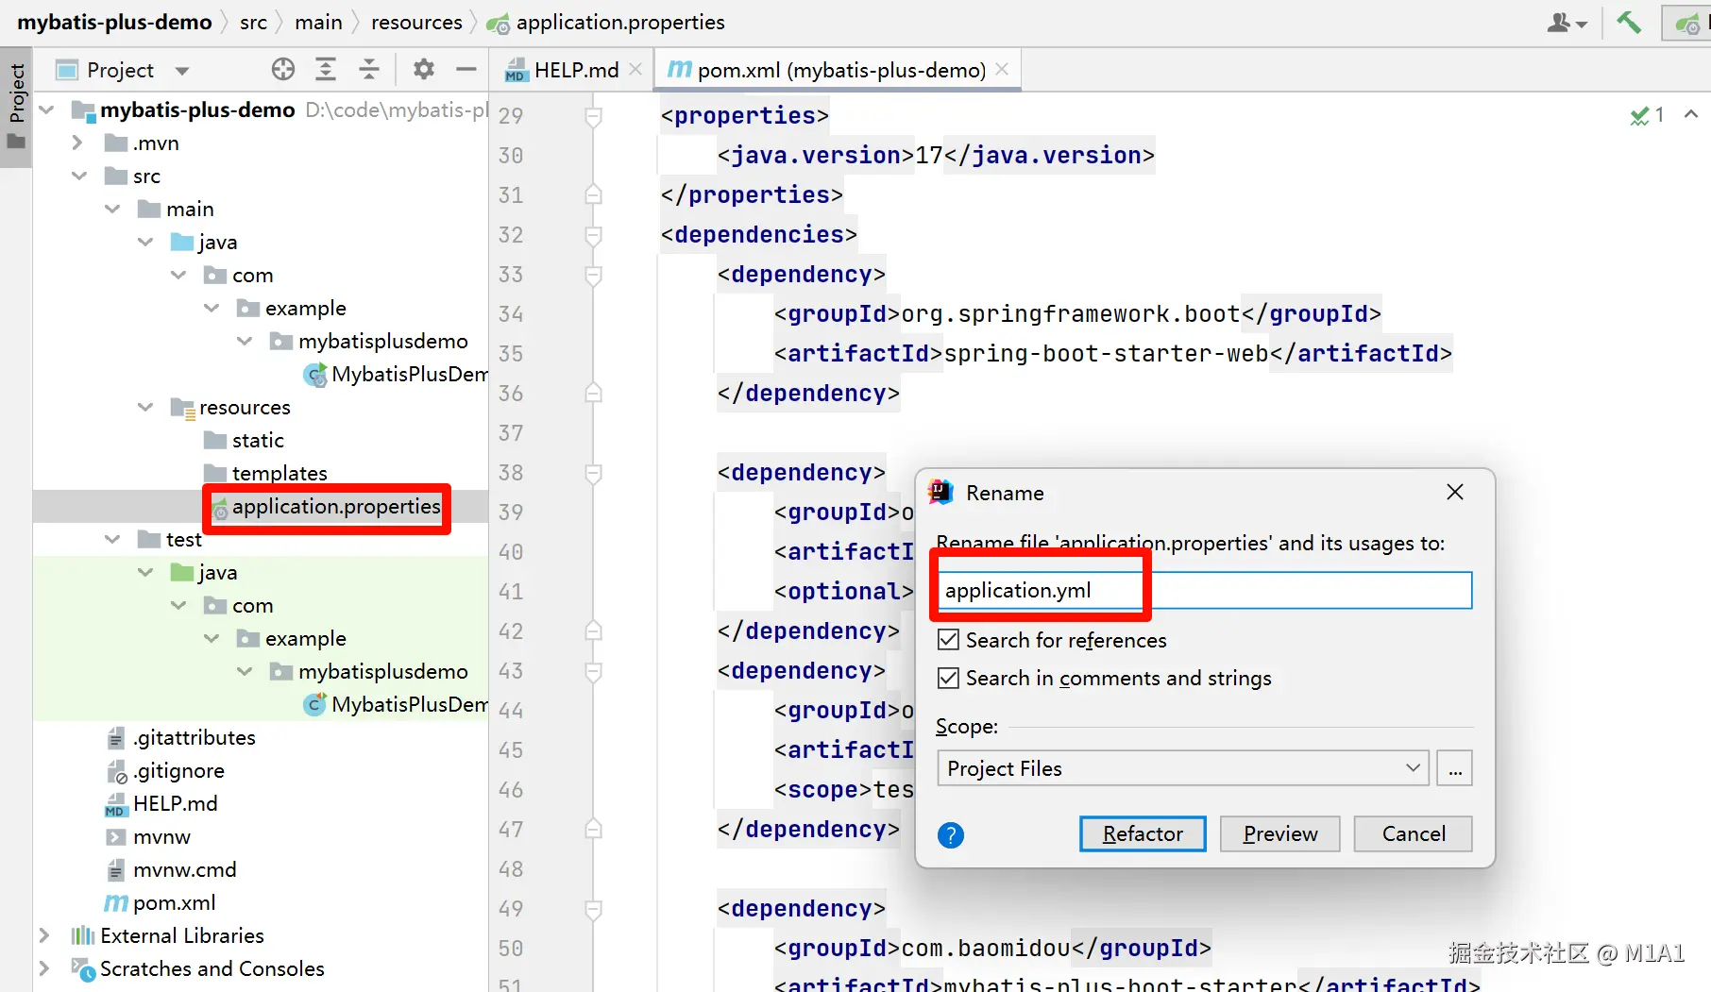
Task: Close the HELP.md editor tab
Action: coord(635,69)
